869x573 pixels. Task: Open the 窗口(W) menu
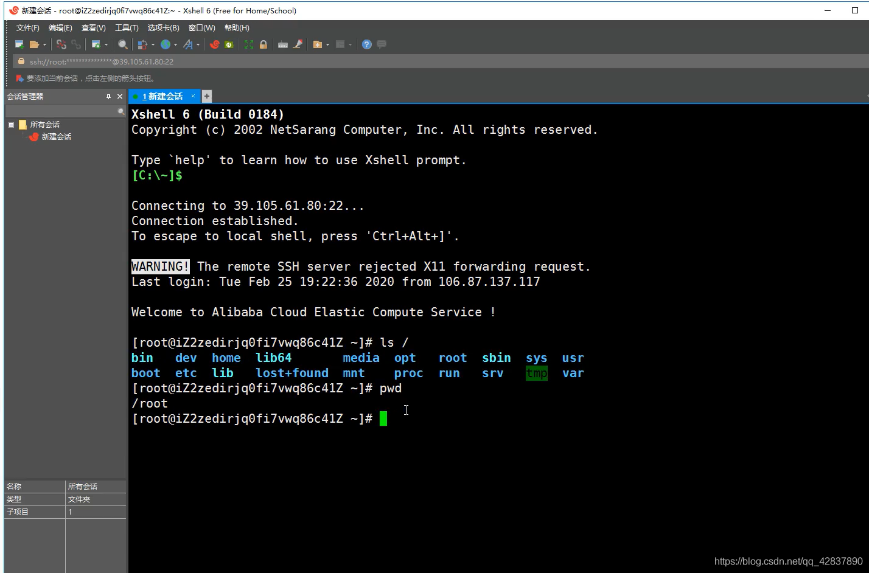click(202, 28)
